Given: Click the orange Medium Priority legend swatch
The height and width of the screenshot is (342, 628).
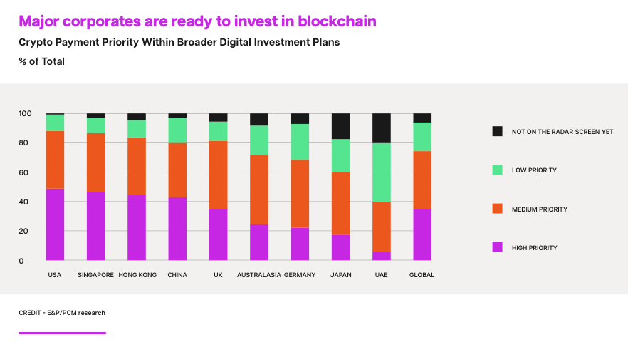Looking at the screenshot, I should point(497,209).
